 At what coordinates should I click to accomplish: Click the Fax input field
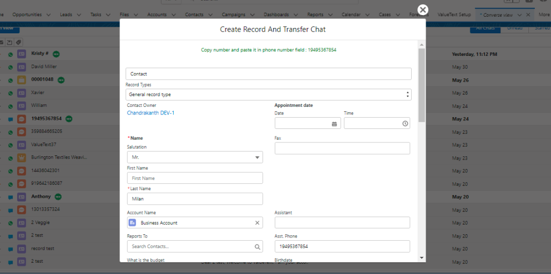(x=342, y=148)
